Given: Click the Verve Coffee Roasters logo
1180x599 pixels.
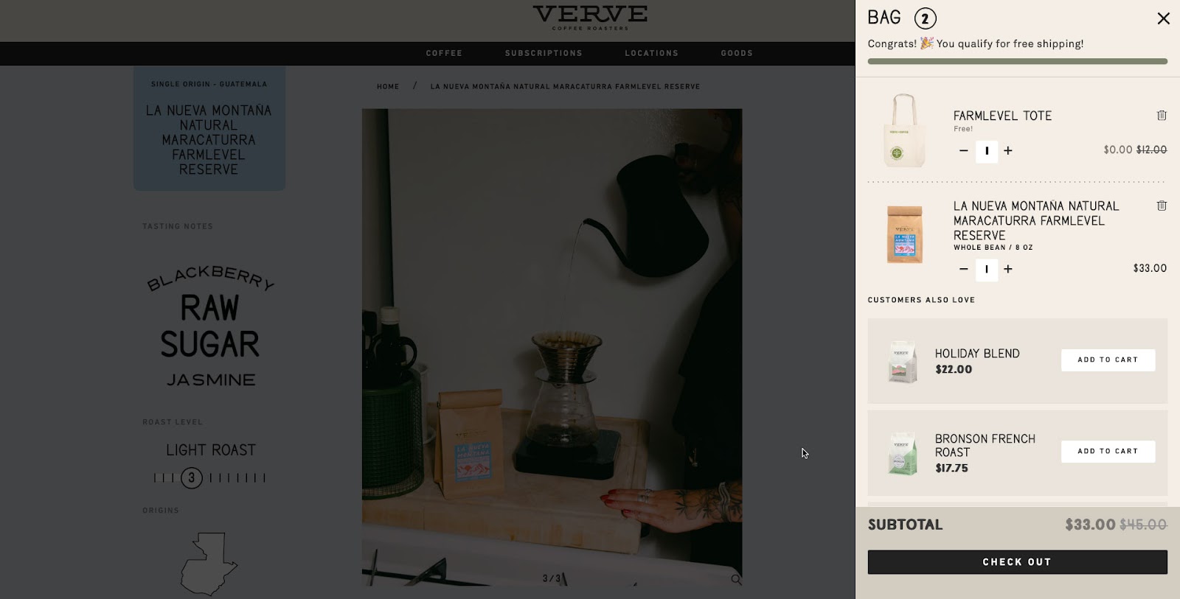Looking at the screenshot, I should tap(590, 18).
